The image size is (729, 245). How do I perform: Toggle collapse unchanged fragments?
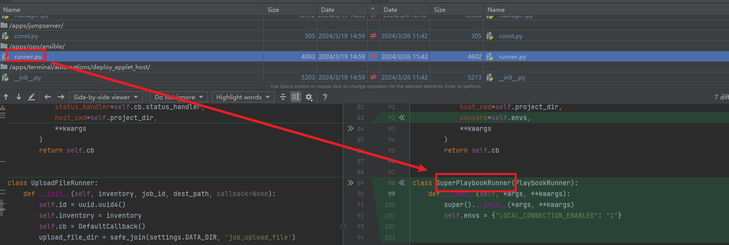(x=283, y=97)
